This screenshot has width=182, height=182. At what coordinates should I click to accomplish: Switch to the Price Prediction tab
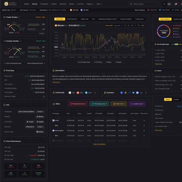click(x=72, y=19)
